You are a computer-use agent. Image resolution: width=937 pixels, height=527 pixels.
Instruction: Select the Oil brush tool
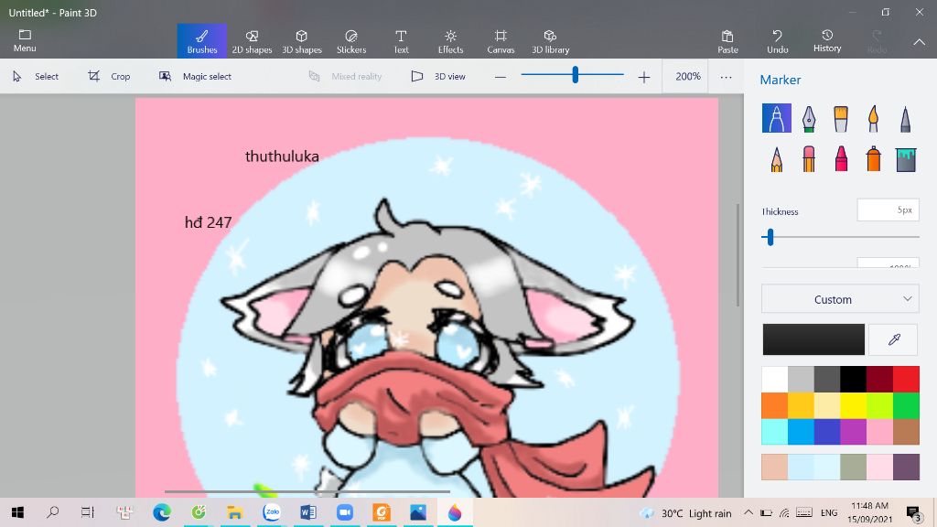click(x=841, y=118)
